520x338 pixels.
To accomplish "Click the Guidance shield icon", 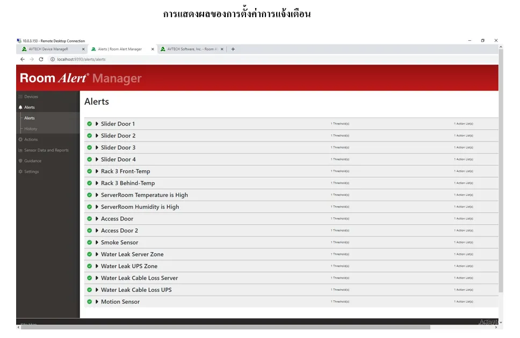I will pyautogui.click(x=20, y=161).
